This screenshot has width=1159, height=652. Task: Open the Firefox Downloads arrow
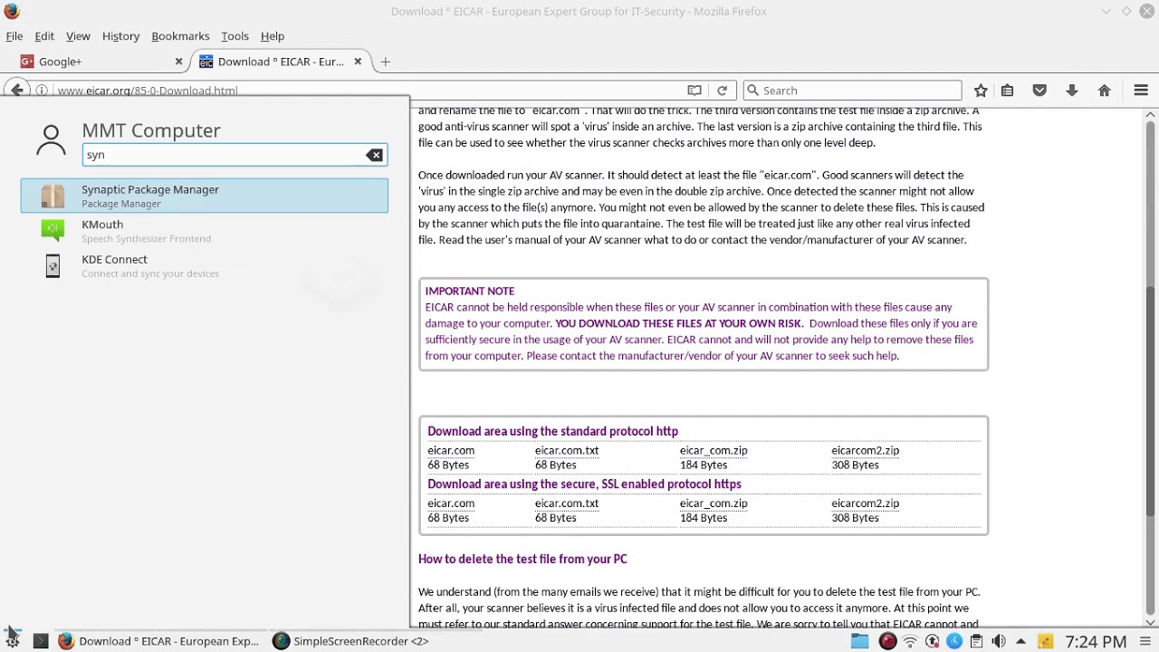click(1072, 91)
